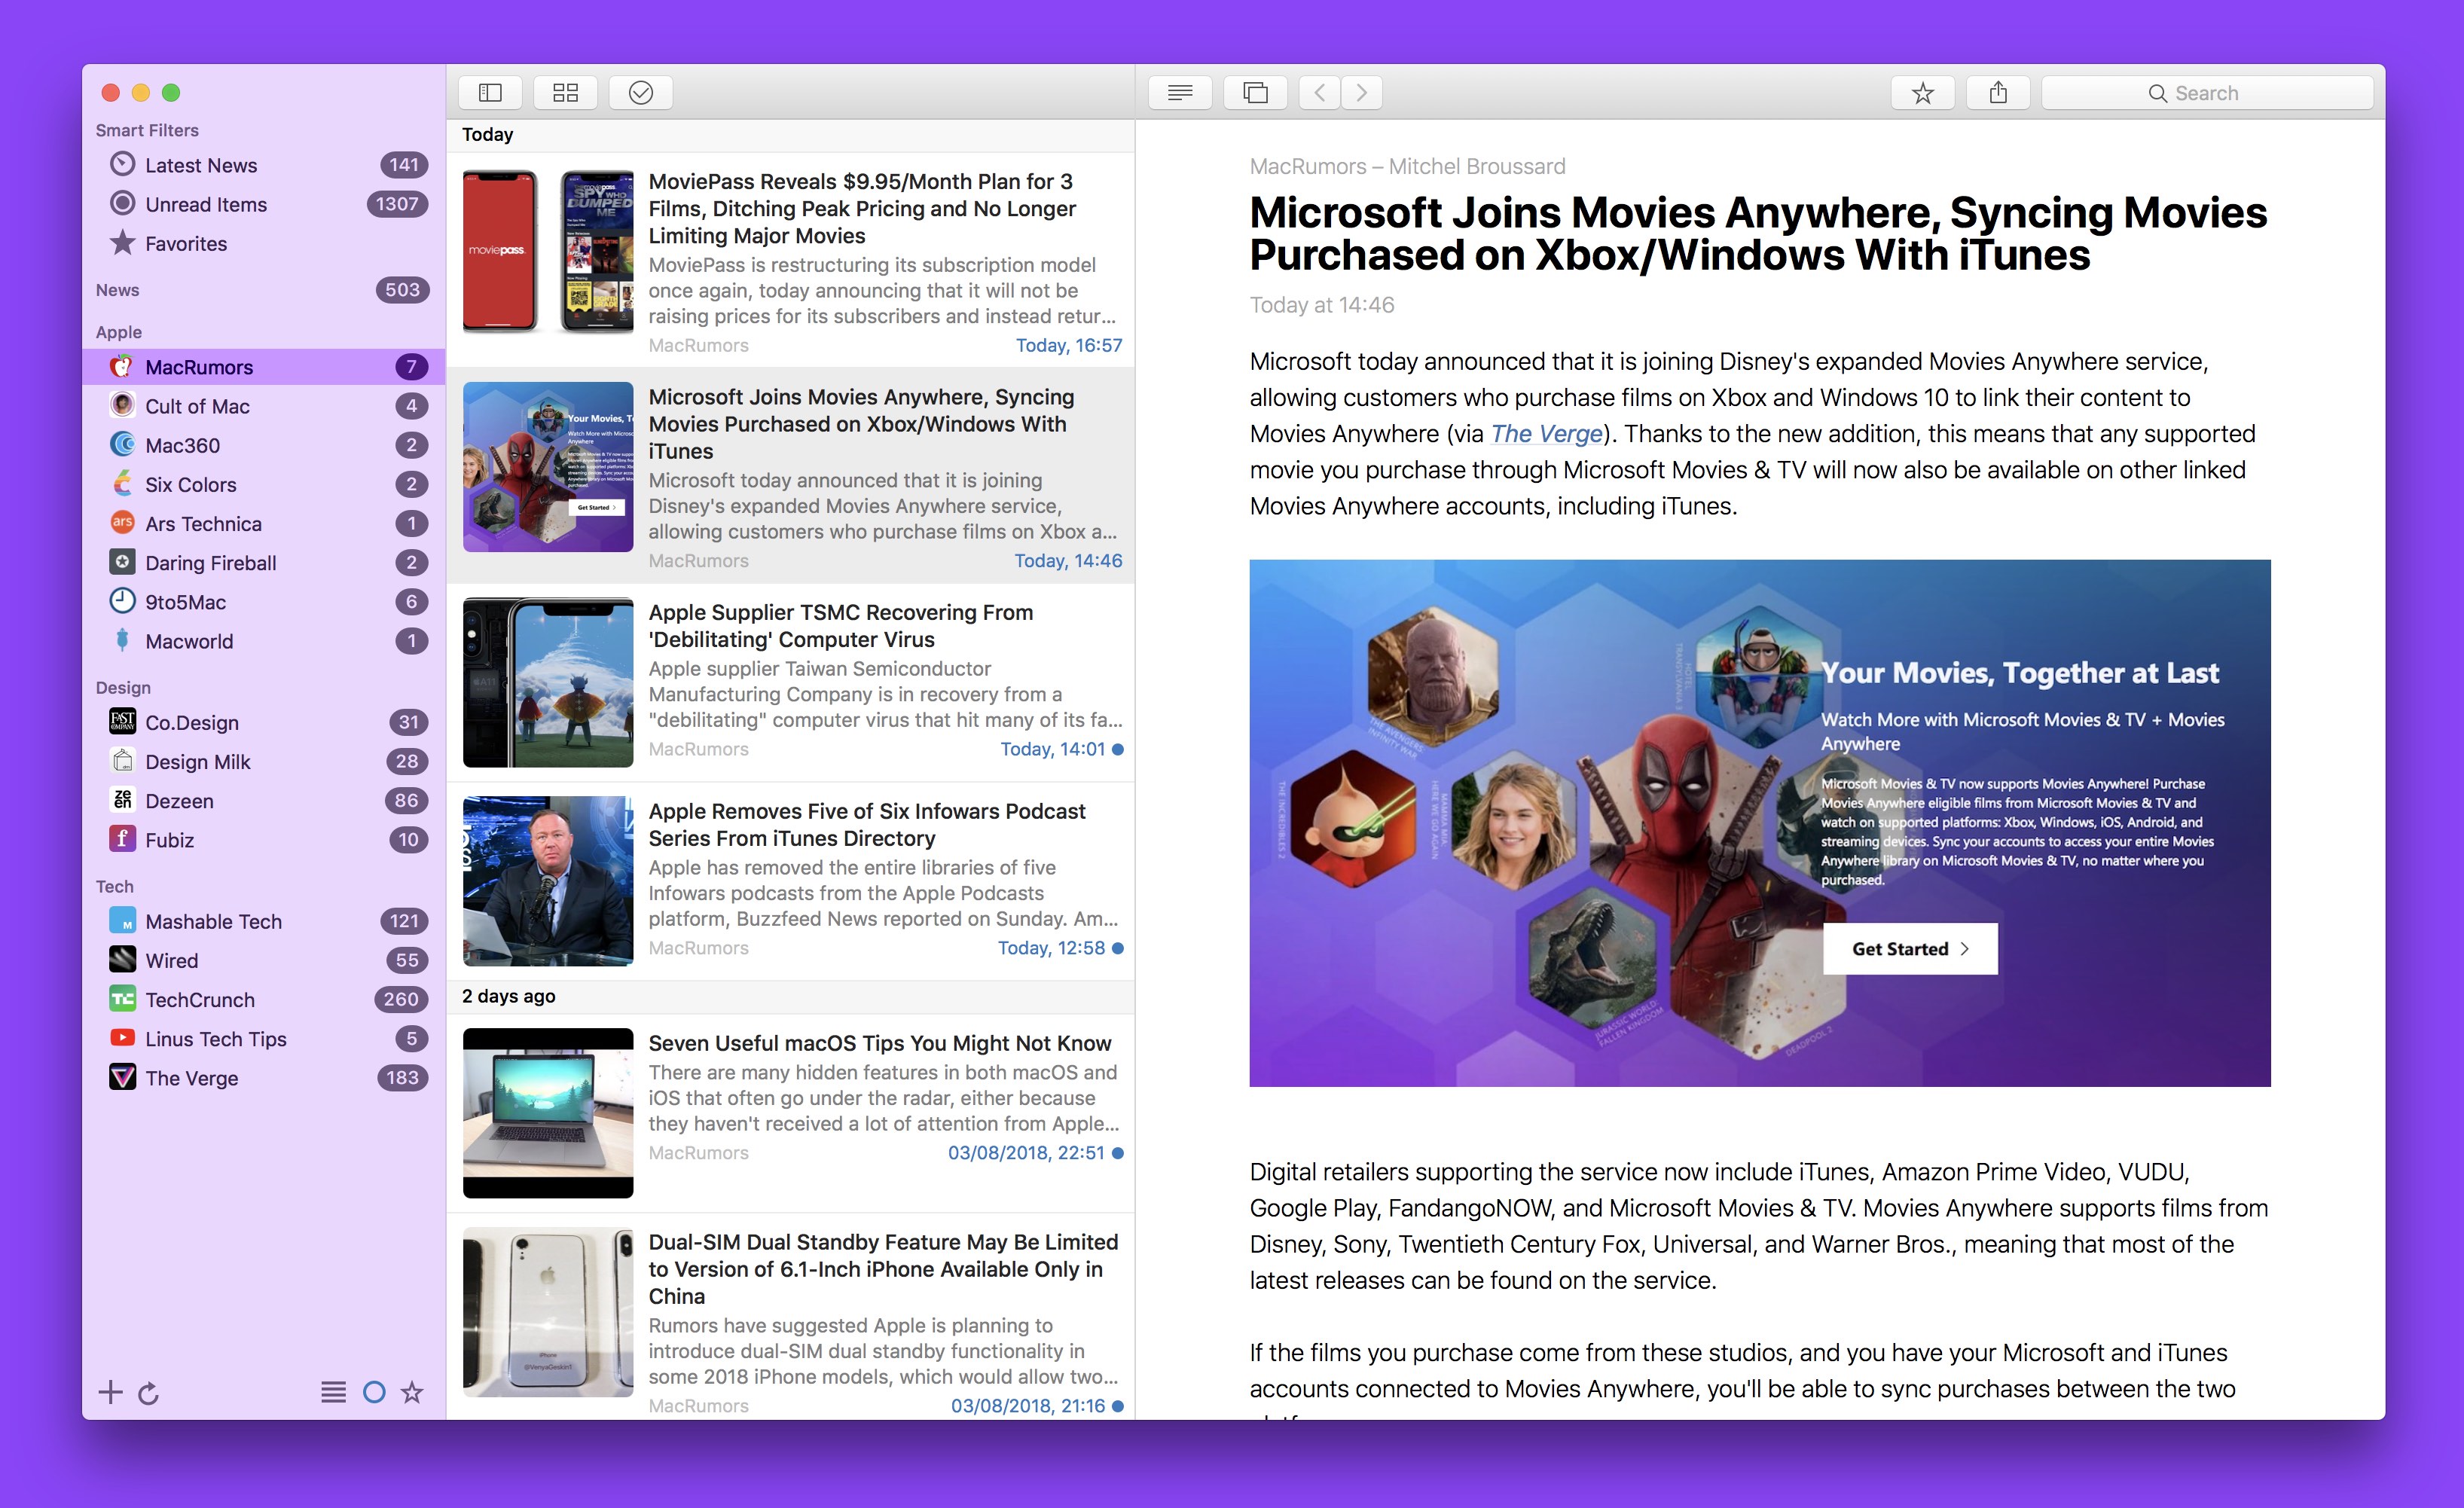Show only unread items circle filter

(374, 1392)
